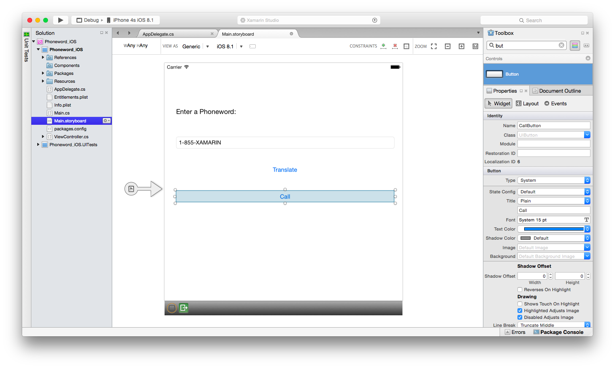Click the add constraints green plus icon
Viewport: 615px width, 368px height.
383,46
